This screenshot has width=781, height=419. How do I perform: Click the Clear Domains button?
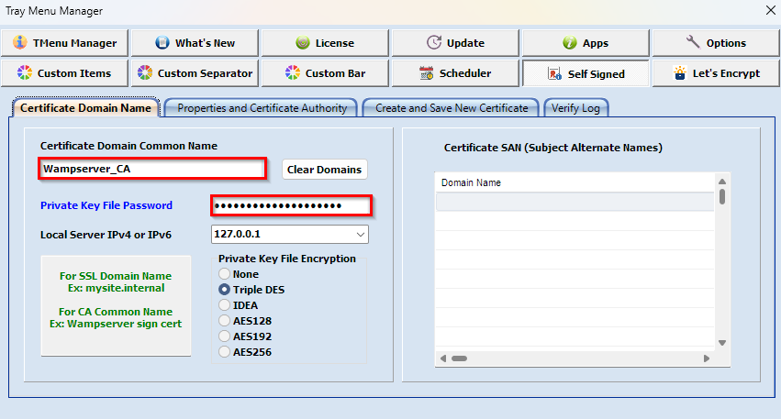click(x=324, y=170)
